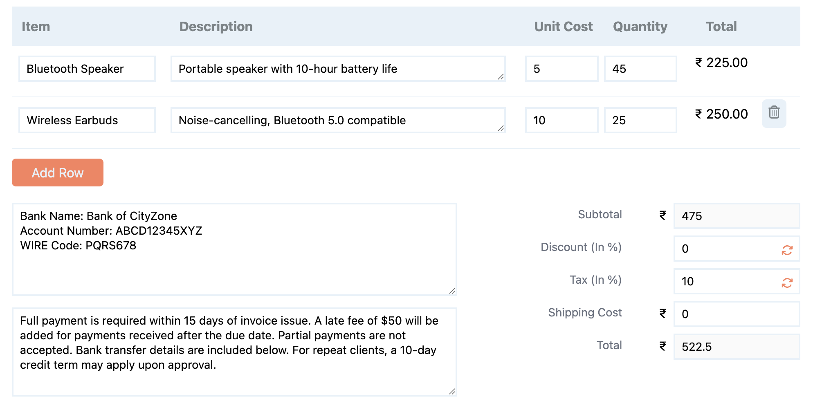
Task: Click the Portable speaker description box
Action: pos(337,69)
